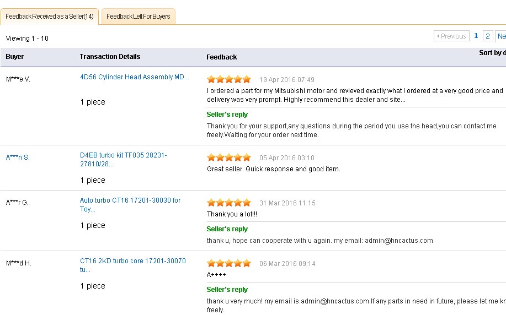
Task: Click the Sort by option
Action: [x=492, y=53]
